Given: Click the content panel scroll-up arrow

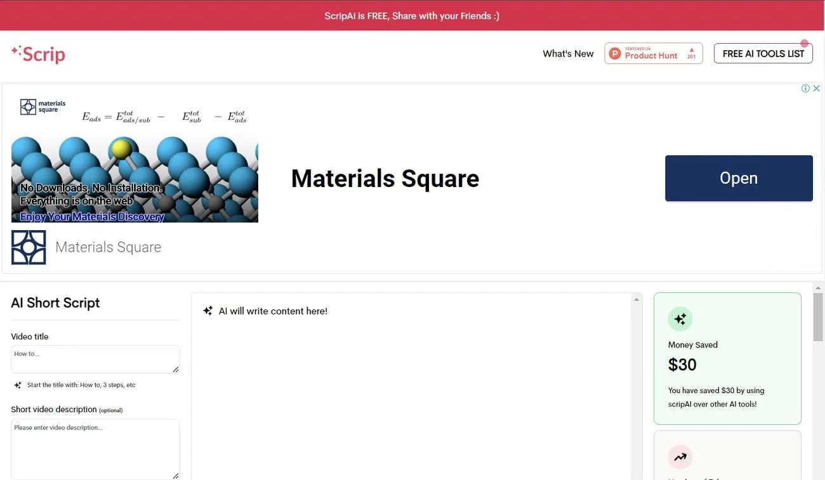Looking at the screenshot, I should (637, 299).
